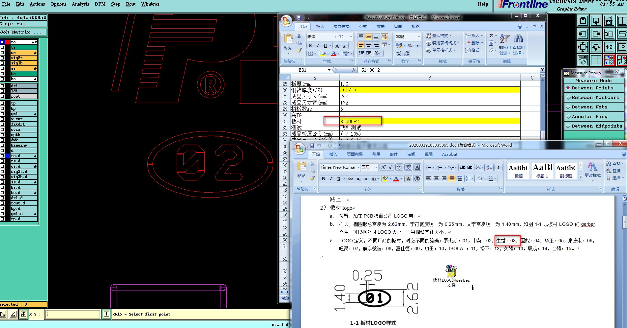Click the snap grid icon beside X Y
The height and width of the screenshot is (328, 627).
point(23,314)
